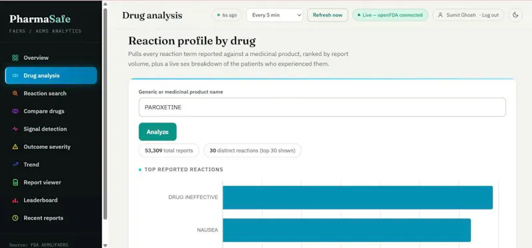Click the NAUSEA axis label
The width and height of the screenshot is (532, 248).
click(207, 230)
